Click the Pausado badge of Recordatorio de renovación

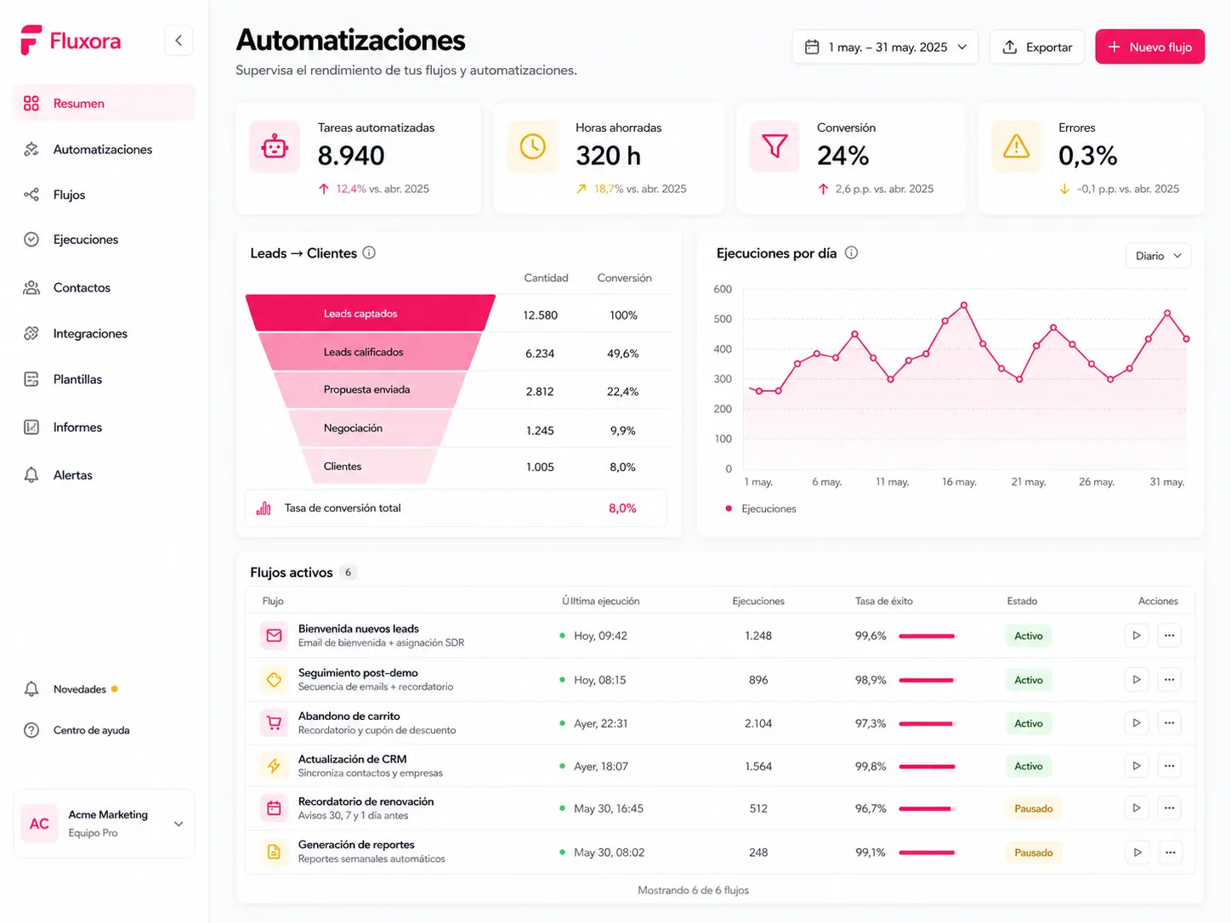[1033, 808]
